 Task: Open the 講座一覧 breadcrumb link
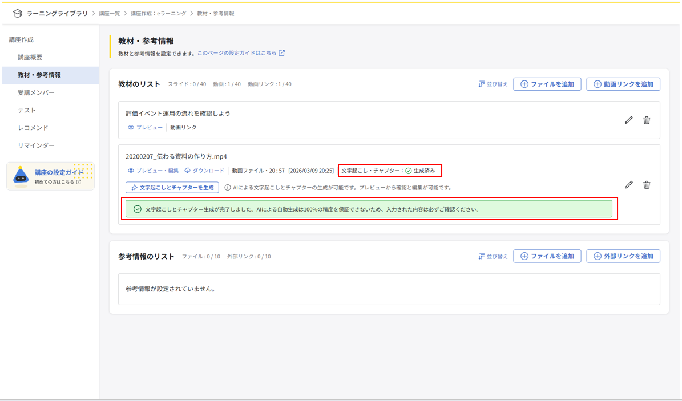111,13
